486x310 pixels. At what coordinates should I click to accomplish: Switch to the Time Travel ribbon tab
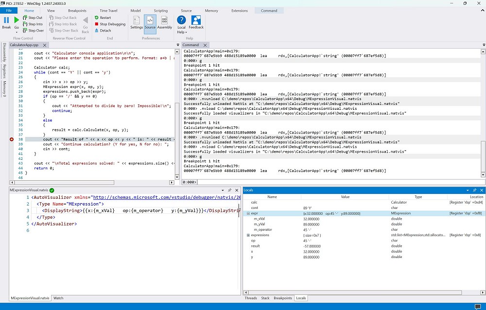coord(108,11)
